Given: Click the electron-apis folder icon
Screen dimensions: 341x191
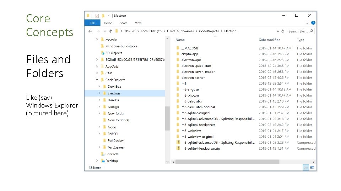Looking at the screenshot, I should coord(178,60).
